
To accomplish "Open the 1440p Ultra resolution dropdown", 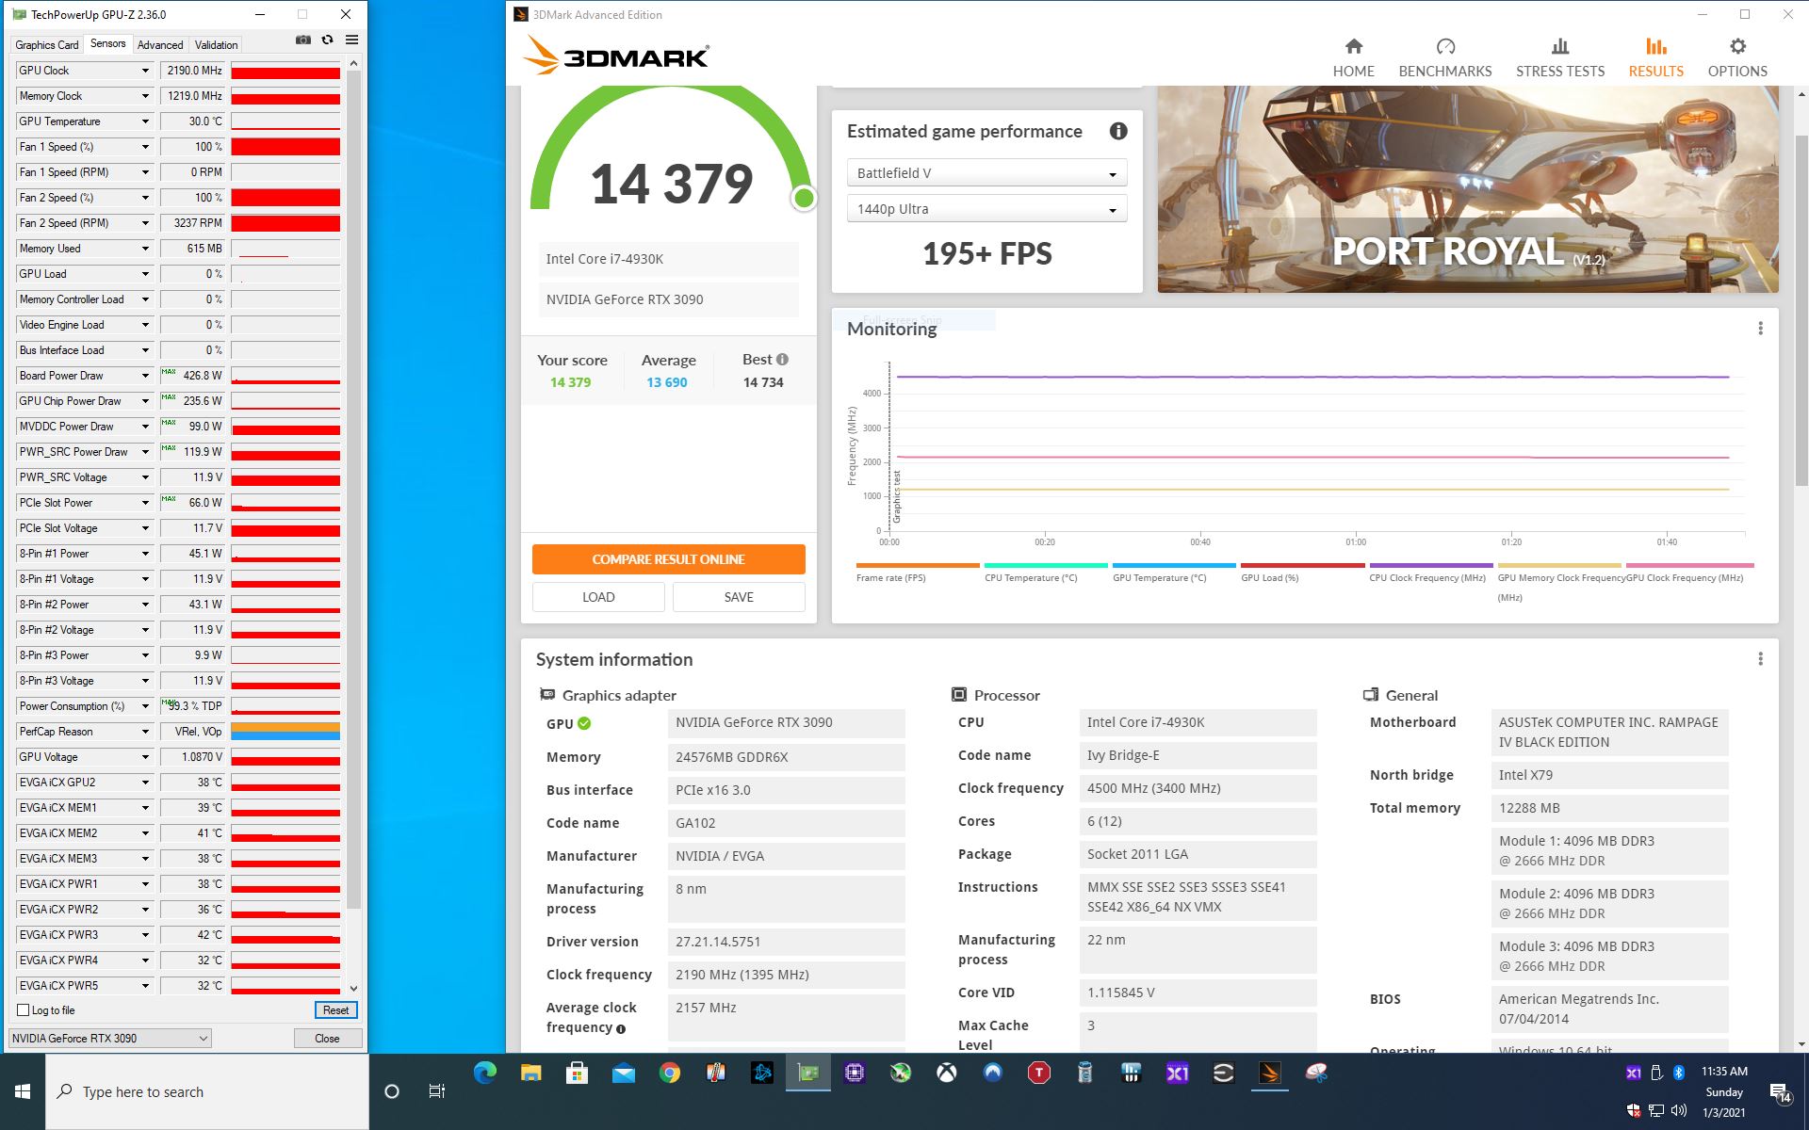I will (x=986, y=209).
